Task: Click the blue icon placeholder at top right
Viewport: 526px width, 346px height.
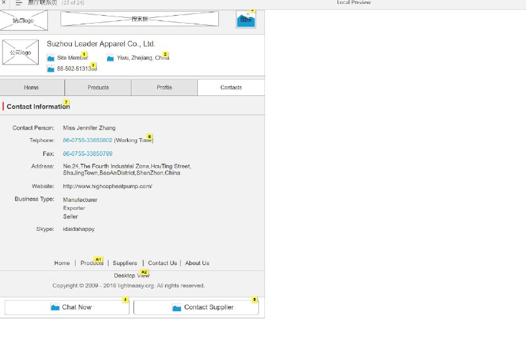Action: click(246, 20)
